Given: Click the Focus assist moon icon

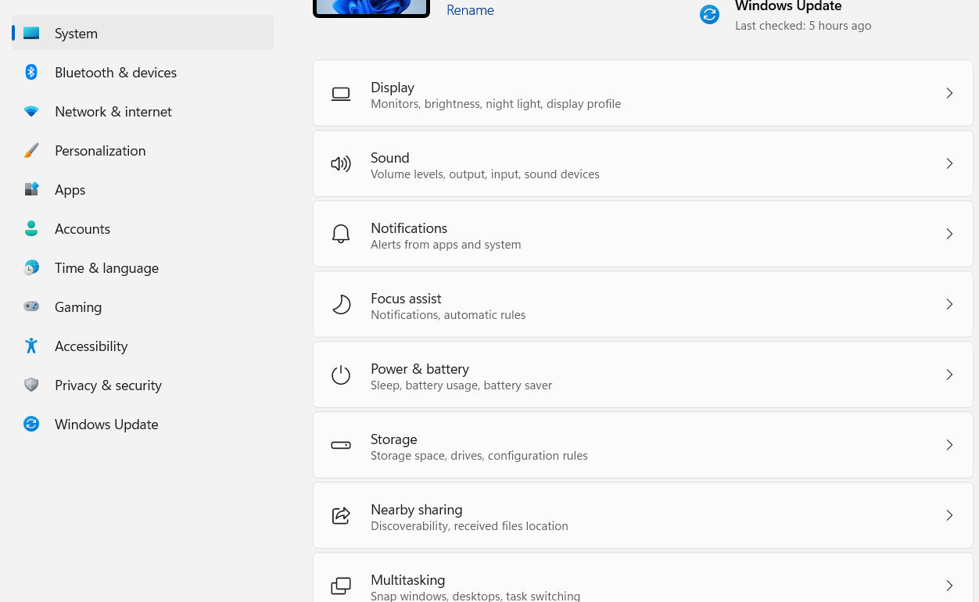Looking at the screenshot, I should tap(341, 304).
